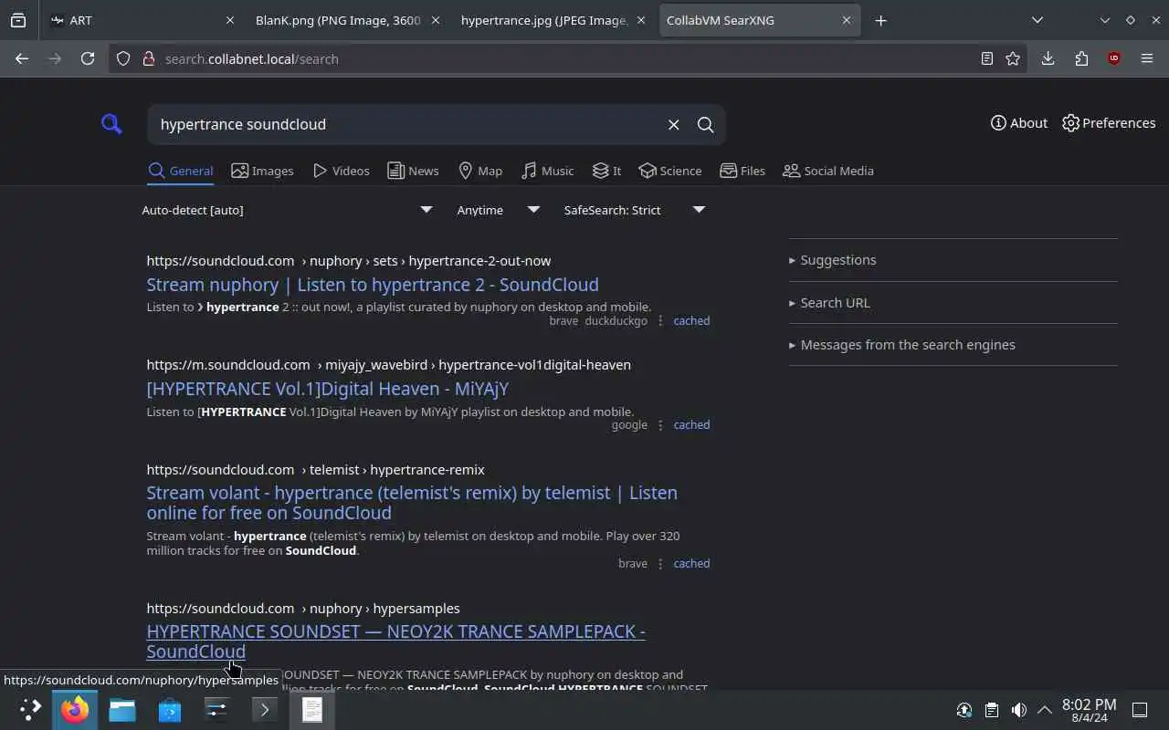Open the file manager from taskbar
1169x730 pixels.
[122, 709]
